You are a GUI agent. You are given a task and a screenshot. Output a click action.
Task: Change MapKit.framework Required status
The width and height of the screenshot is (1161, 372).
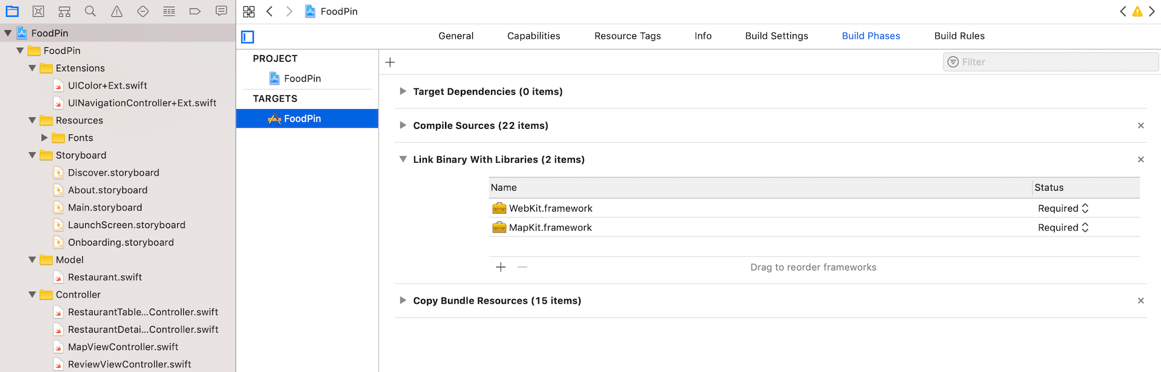click(1063, 227)
